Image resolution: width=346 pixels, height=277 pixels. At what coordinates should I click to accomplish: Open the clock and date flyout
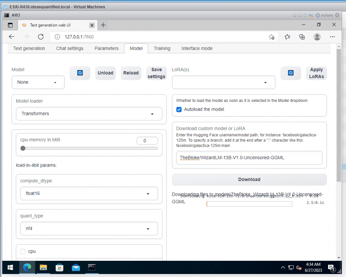313,268
